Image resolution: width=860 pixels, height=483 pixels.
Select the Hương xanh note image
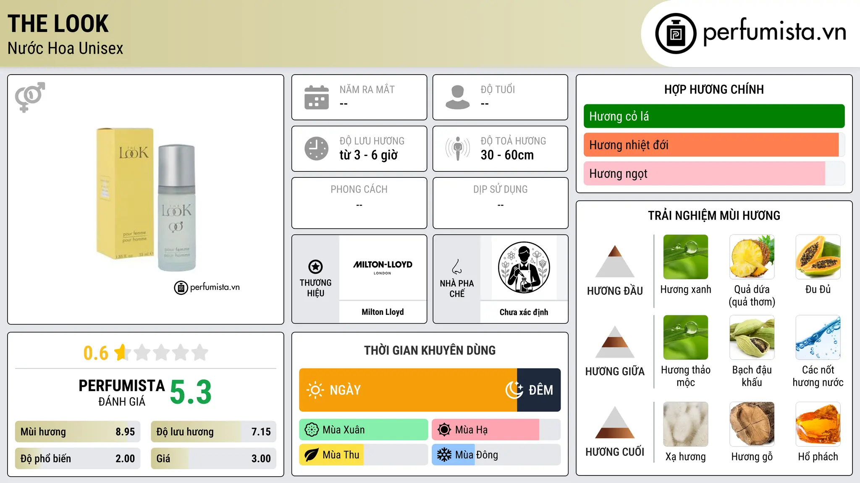[x=686, y=257]
